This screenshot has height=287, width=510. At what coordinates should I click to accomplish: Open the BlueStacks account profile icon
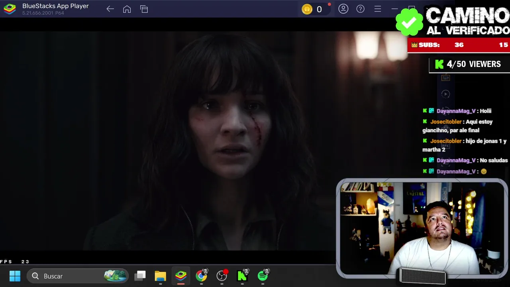(x=343, y=9)
